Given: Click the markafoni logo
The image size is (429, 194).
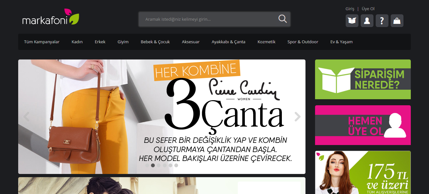Looking at the screenshot, I should tap(50, 17).
